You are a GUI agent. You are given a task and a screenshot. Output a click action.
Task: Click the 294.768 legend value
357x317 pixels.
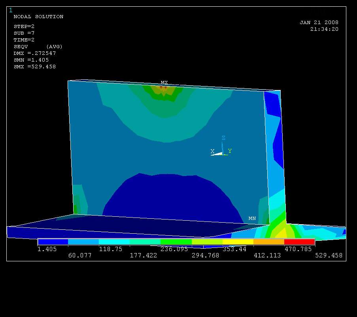205,255
